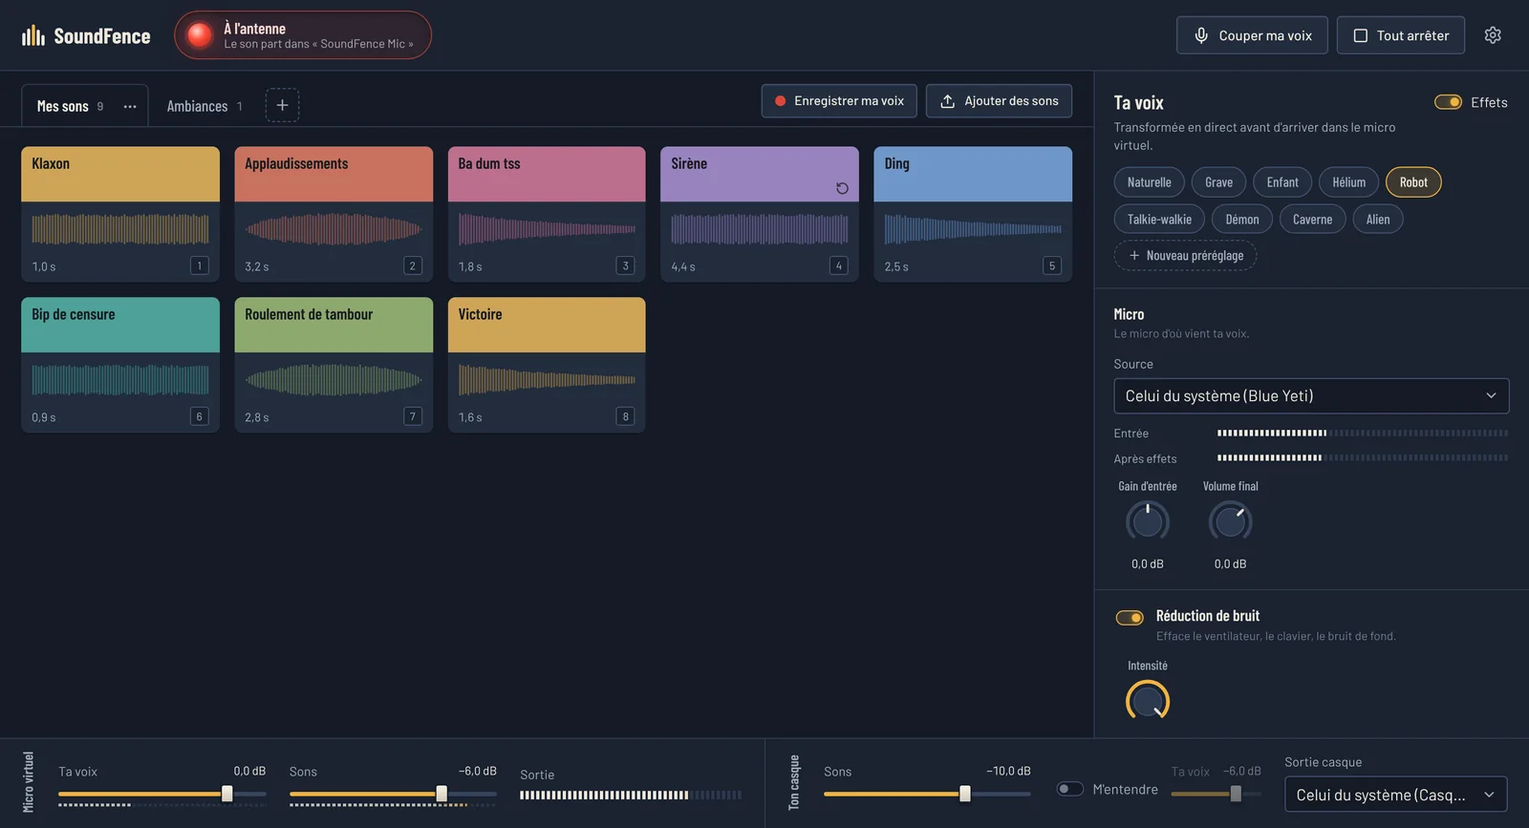Click hotkey badge 1 on Klaxon

pyautogui.click(x=199, y=265)
